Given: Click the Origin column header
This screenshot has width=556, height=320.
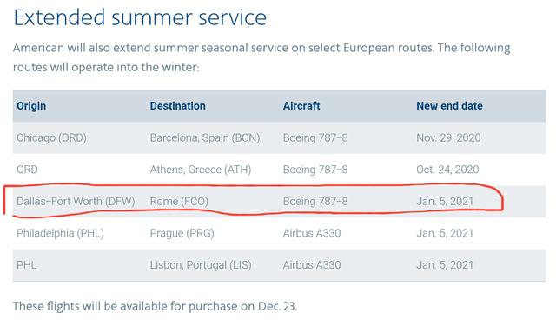Looking at the screenshot, I should point(31,106).
